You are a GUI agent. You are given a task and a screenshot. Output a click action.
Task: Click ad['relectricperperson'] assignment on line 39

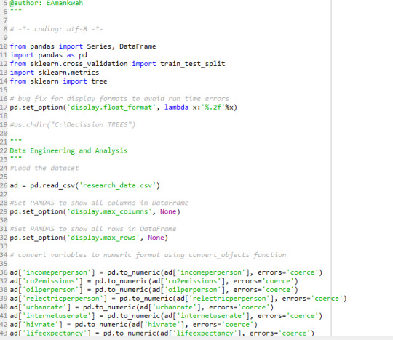click(178, 299)
